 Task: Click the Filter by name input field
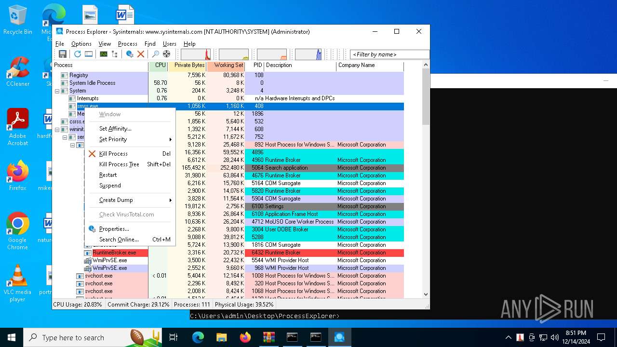tap(389, 54)
